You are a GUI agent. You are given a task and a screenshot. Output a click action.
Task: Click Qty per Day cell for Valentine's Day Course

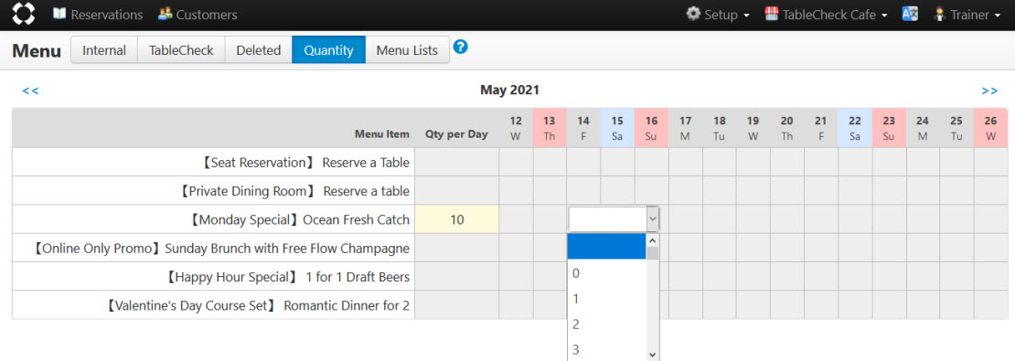click(x=457, y=304)
